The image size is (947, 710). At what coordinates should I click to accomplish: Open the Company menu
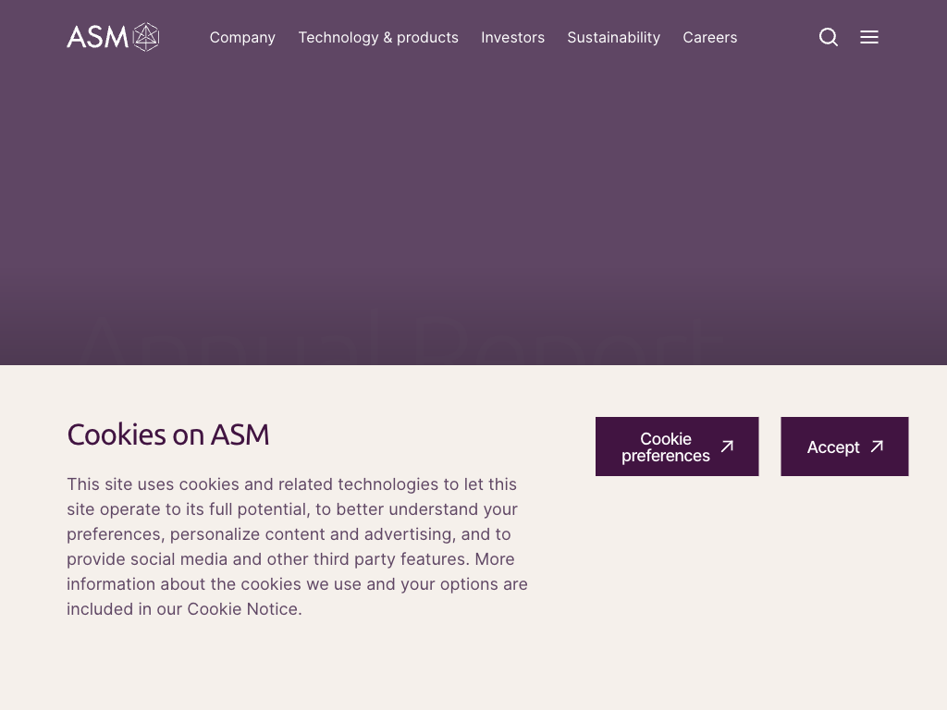tap(242, 37)
